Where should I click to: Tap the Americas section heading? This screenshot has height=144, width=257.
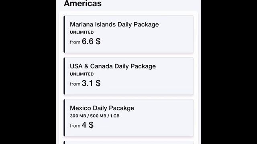(83, 4)
